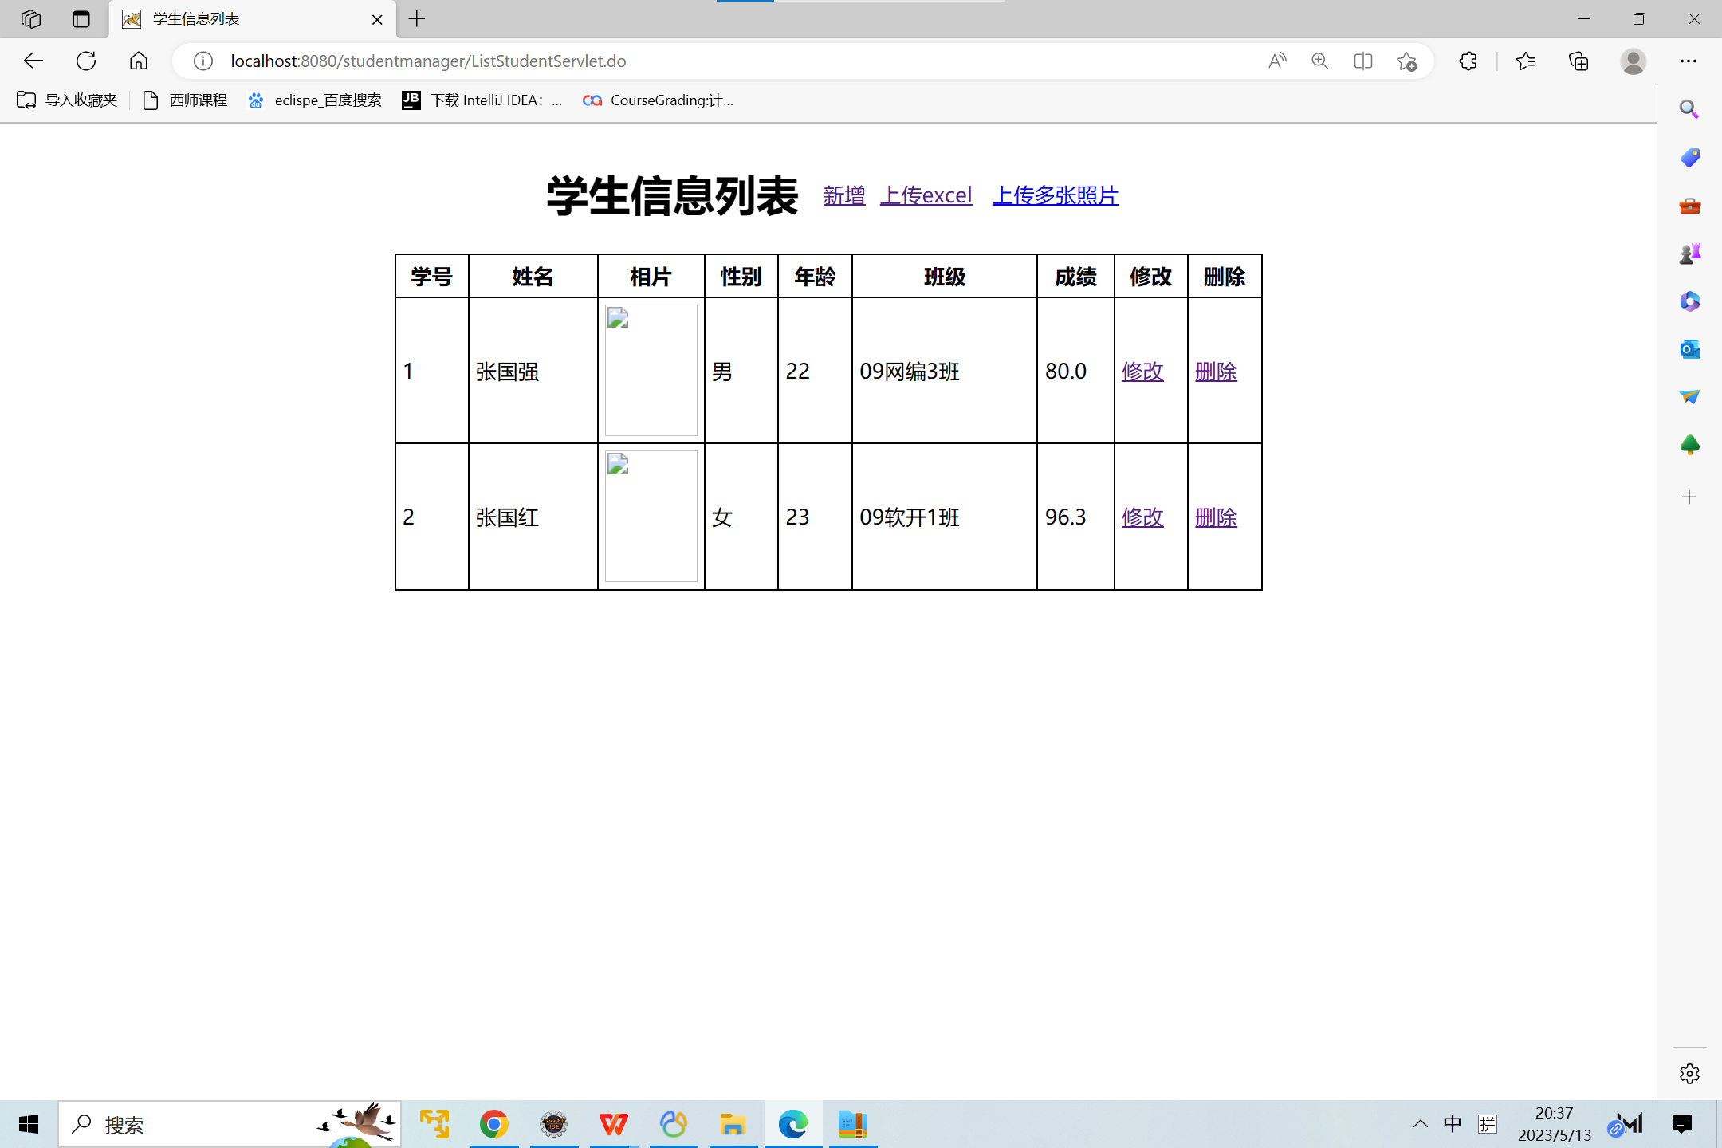Open Outlook icon in Edge sidebar

point(1689,348)
